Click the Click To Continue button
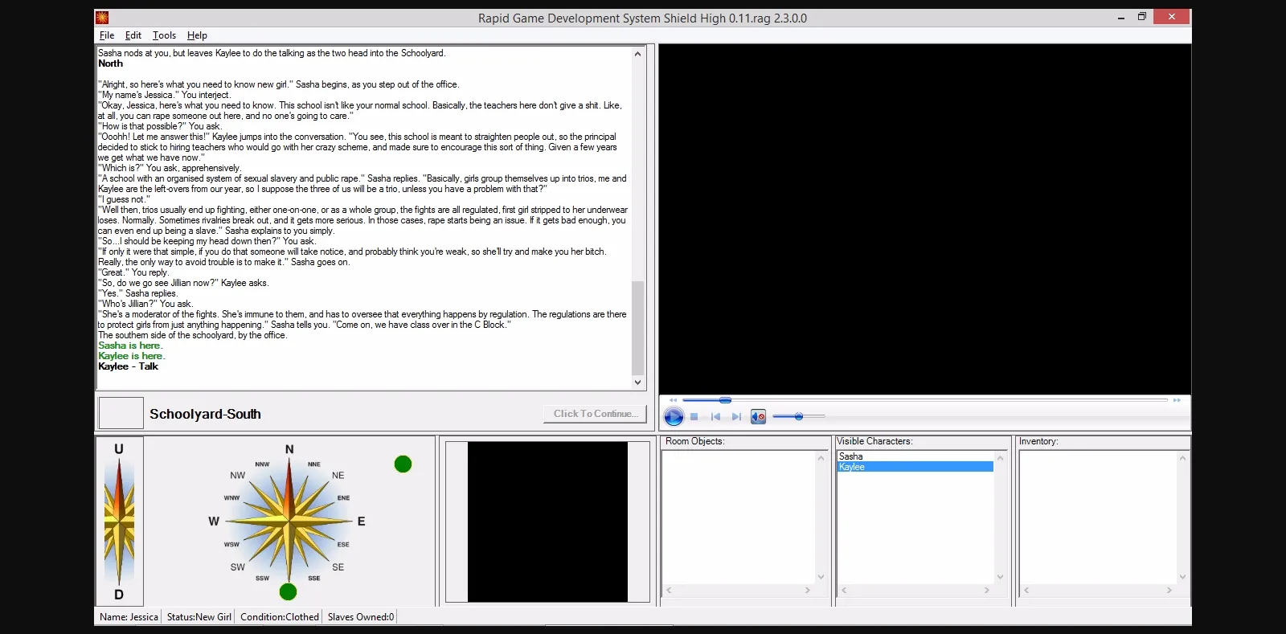This screenshot has width=1286, height=634. pos(595,414)
